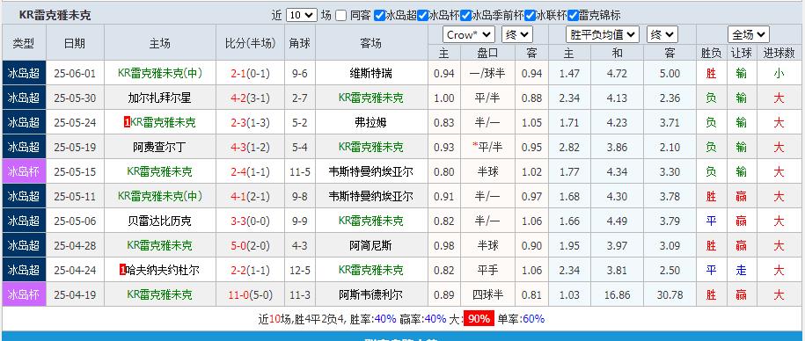Click the 小 goals result on 25-06-01
This screenshot has width=805, height=341.
pos(779,73)
